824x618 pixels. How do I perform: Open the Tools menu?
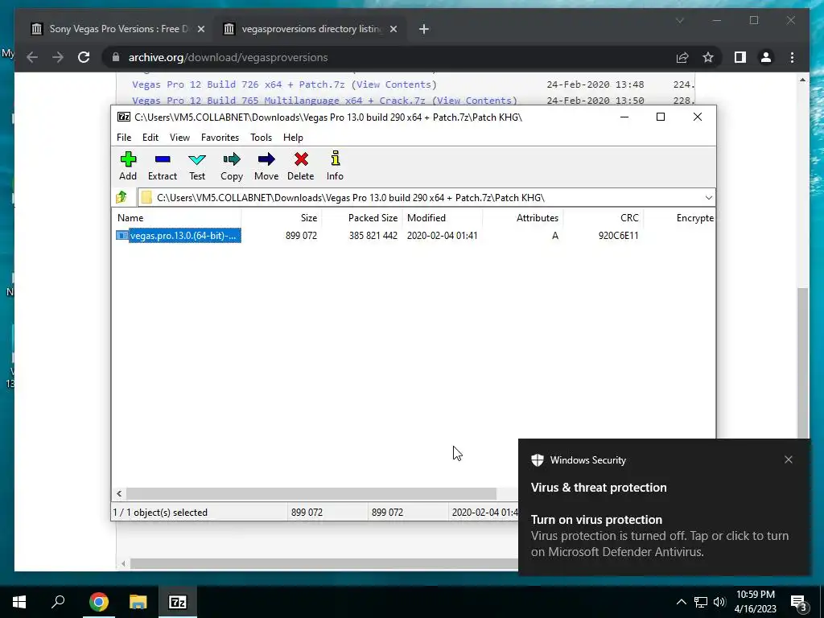[x=261, y=137]
